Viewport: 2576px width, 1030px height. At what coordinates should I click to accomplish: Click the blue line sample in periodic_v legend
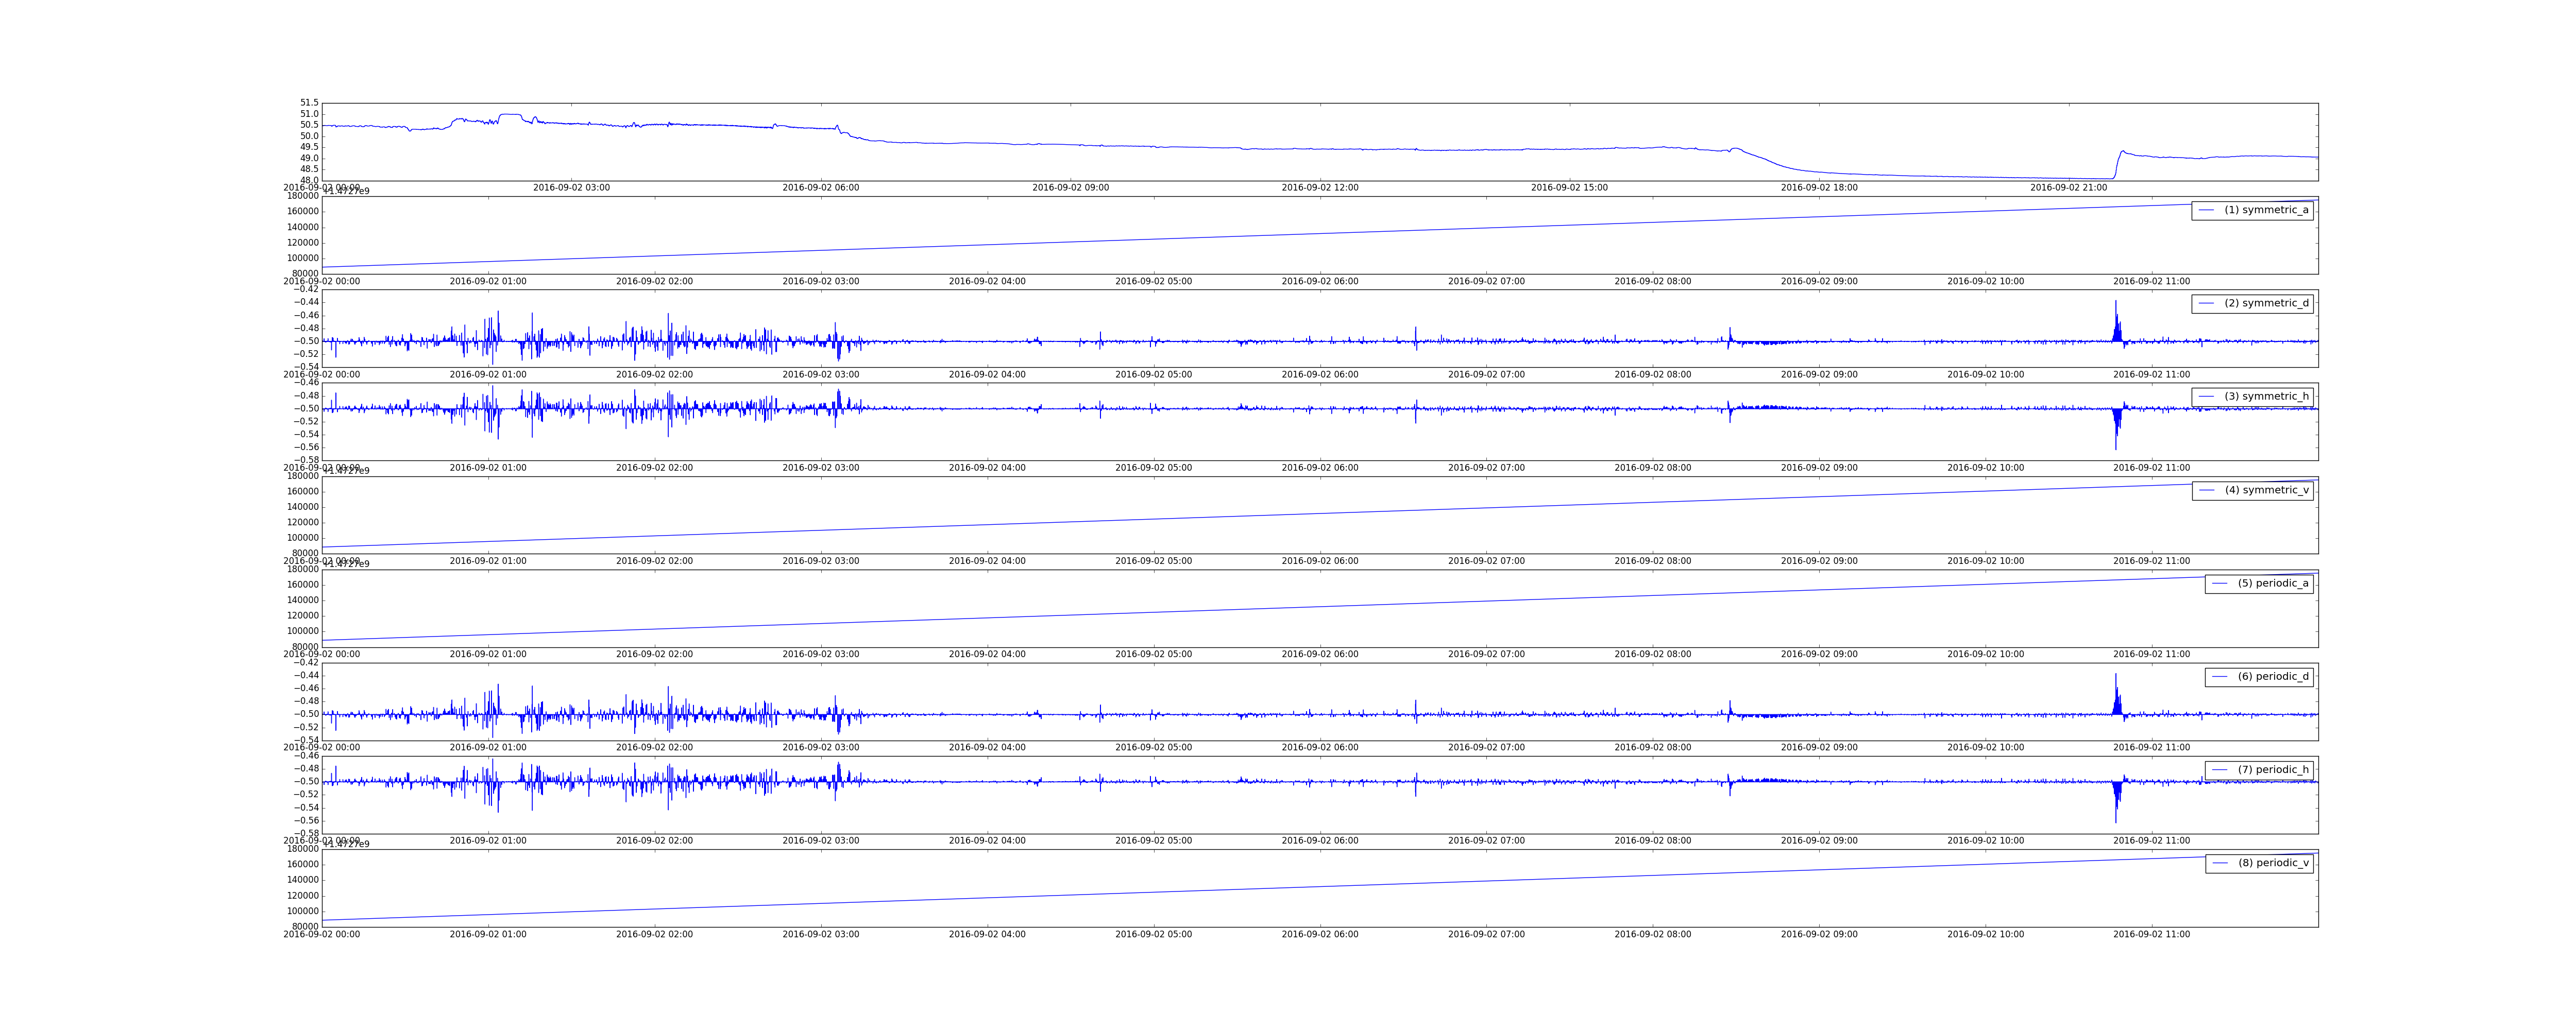click(x=2220, y=863)
